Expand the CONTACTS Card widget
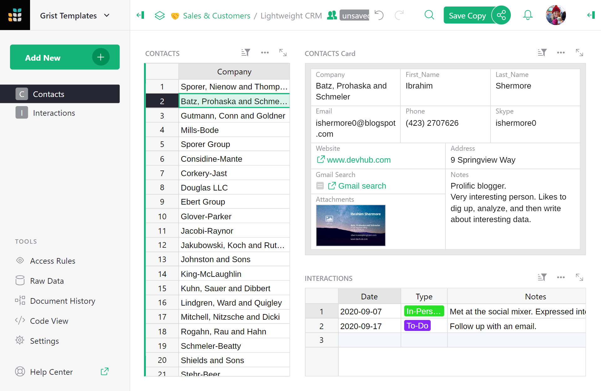601x391 pixels. pos(579,53)
